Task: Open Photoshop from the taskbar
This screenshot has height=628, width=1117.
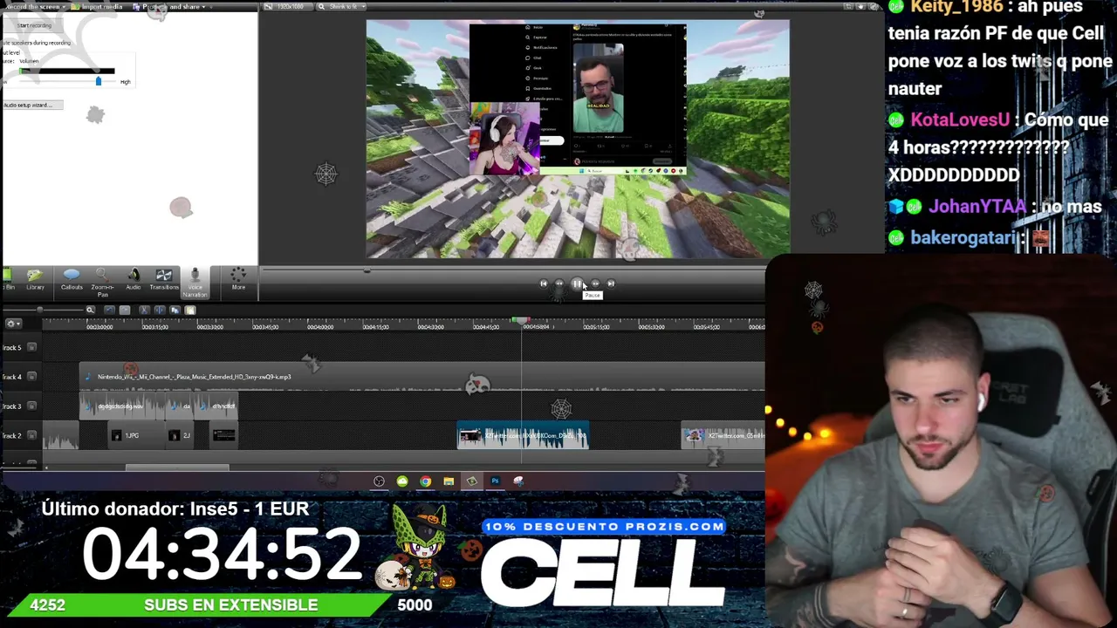Action: pos(495,481)
